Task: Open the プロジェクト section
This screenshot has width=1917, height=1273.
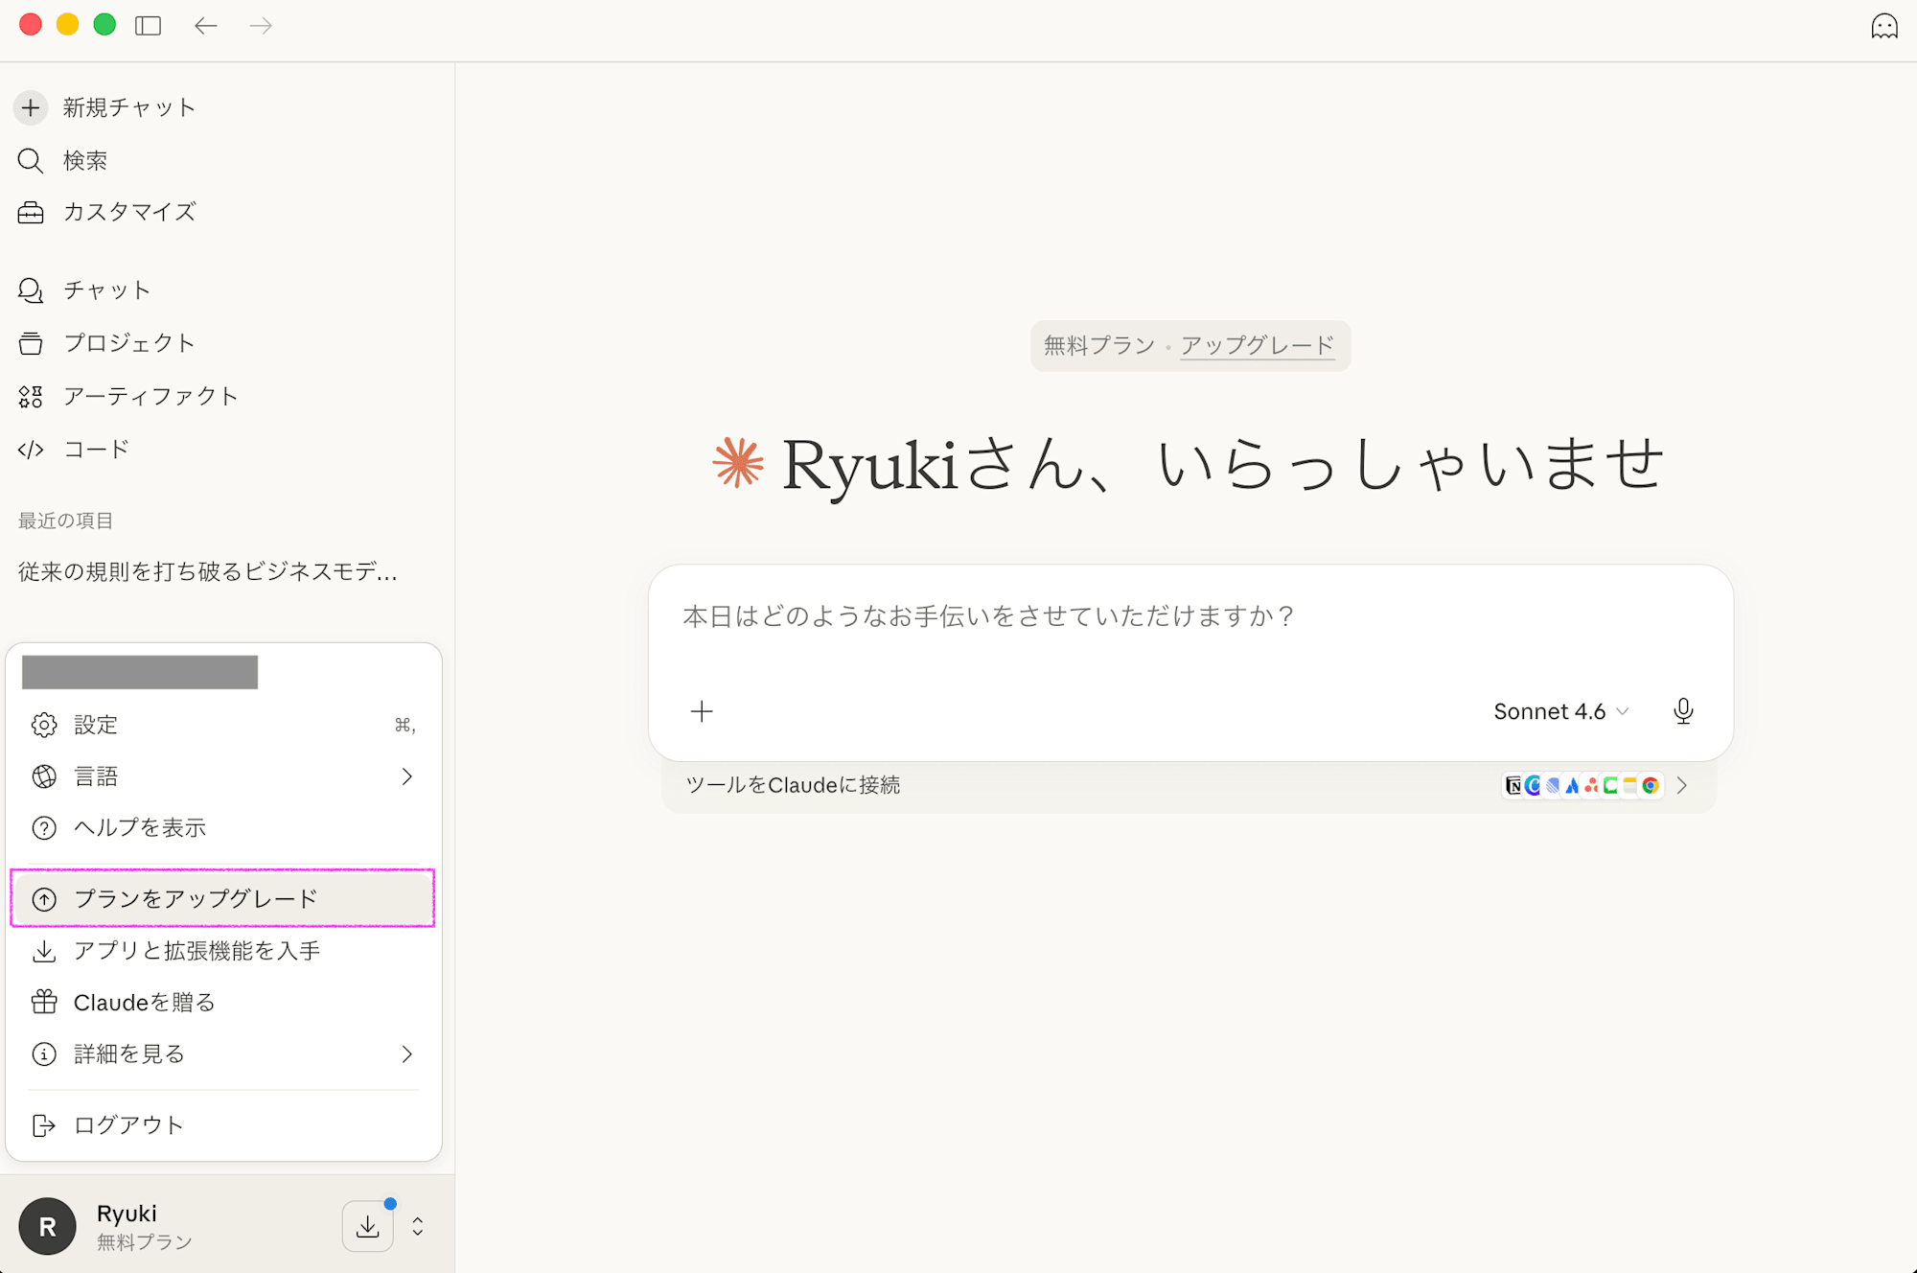Action: click(130, 342)
